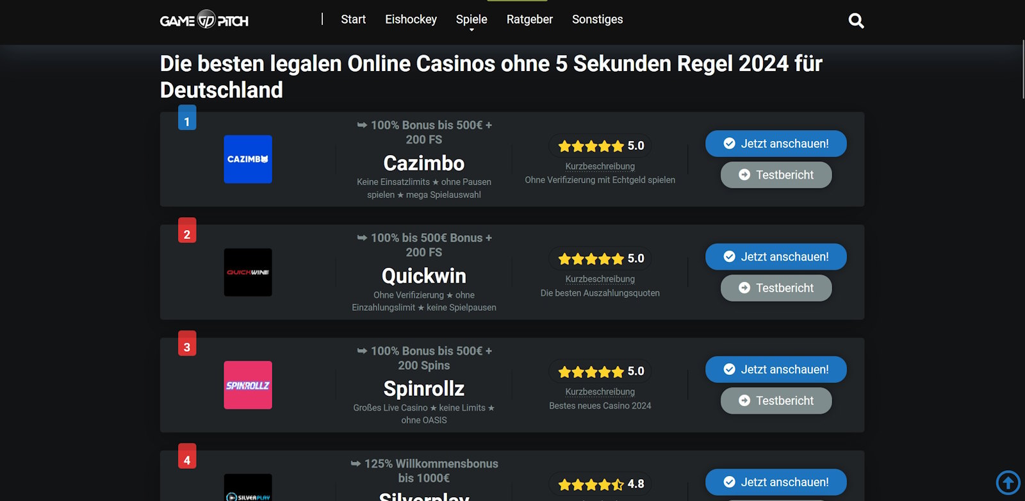Image resolution: width=1025 pixels, height=501 pixels.
Task: Click Jetzt anschauen for Spinrollz
Action: pyautogui.click(x=776, y=370)
